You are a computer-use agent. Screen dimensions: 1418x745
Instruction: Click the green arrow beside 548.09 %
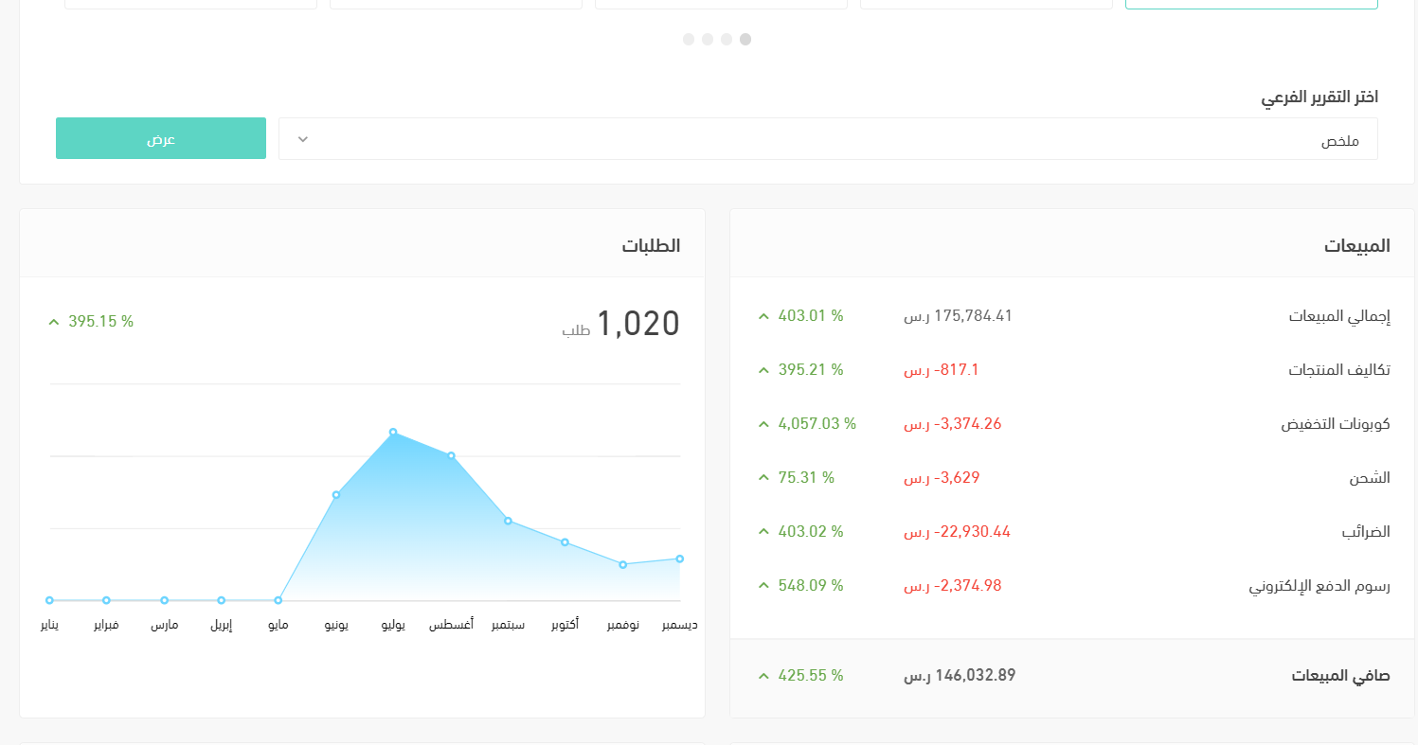[763, 586]
